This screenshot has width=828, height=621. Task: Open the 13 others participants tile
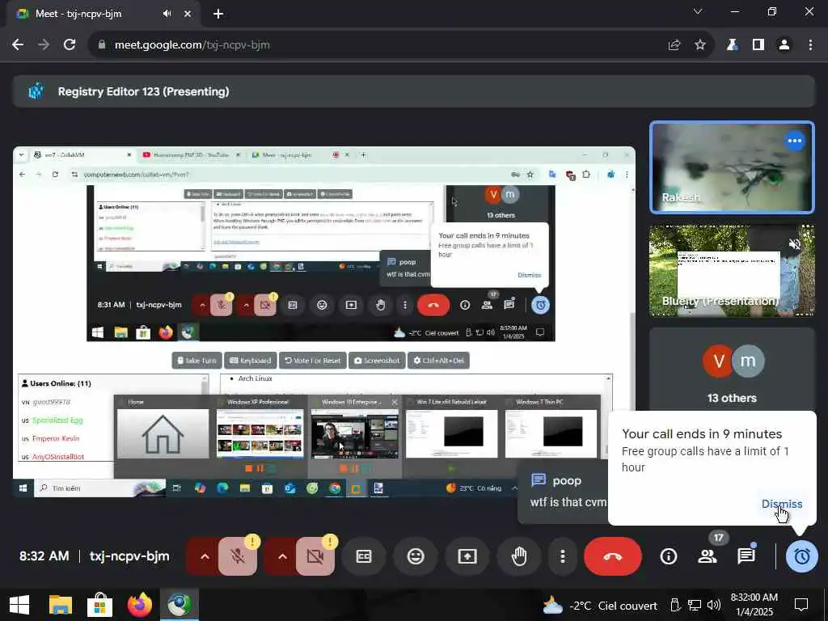click(x=731, y=370)
